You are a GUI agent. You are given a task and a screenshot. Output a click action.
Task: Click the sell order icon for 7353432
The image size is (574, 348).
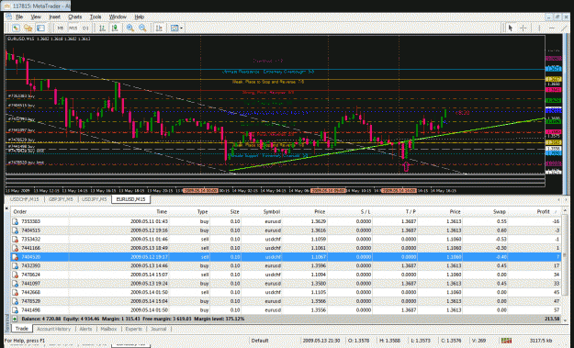(15, 239)
